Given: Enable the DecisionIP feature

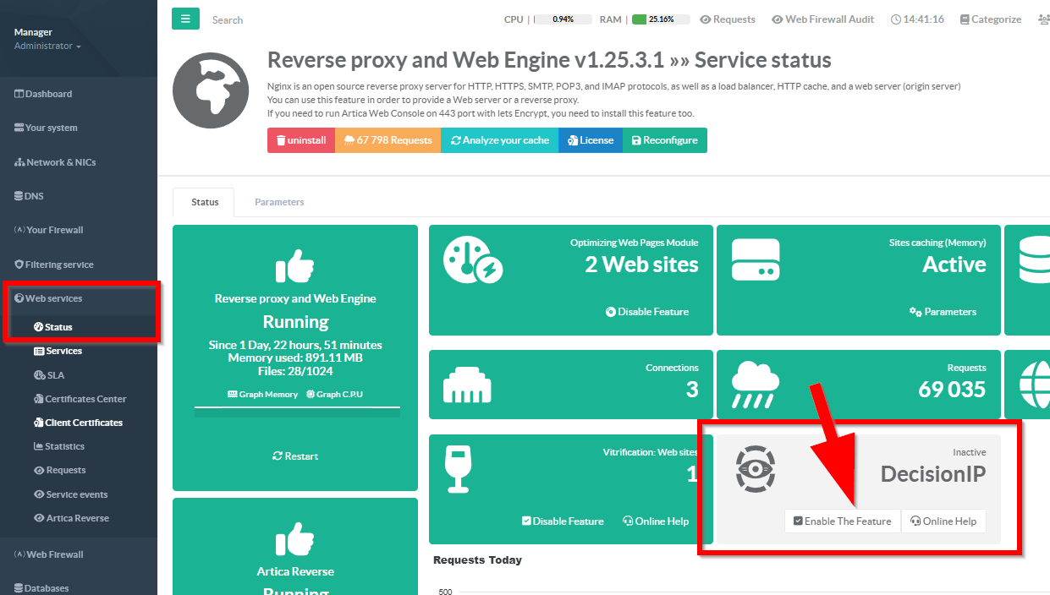Looking at the screenshot, I should click(842, 521).
